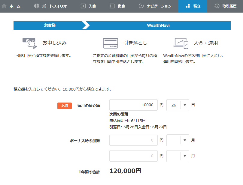Click the navigation compass icon
The image size is (243, 185).
(141, 6)
